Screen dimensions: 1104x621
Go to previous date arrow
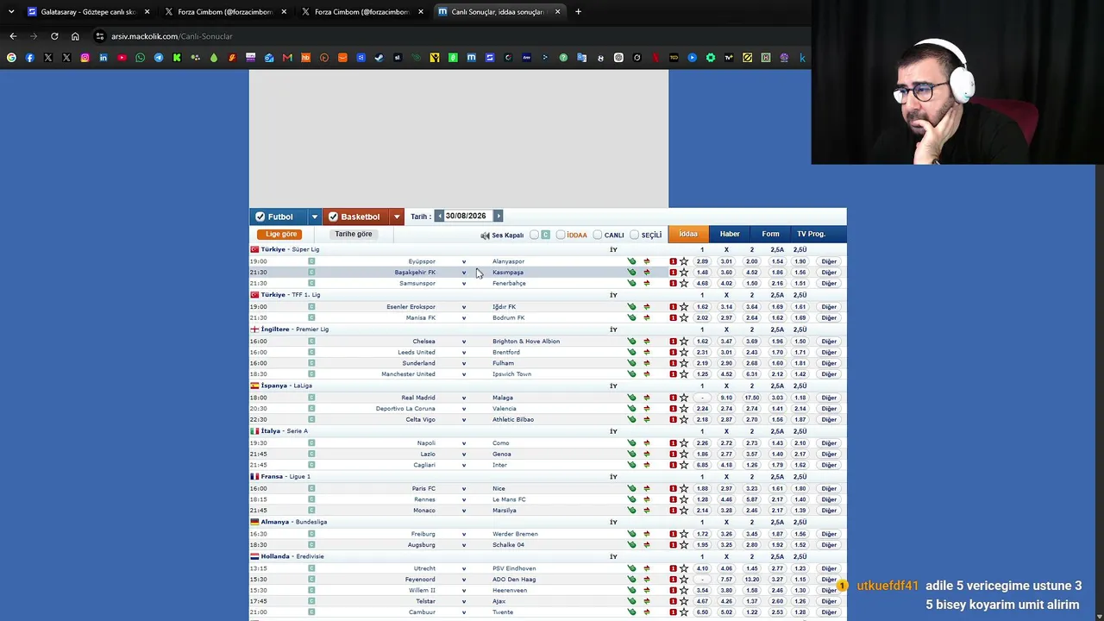pyautogui.click(x=439, y=216)
